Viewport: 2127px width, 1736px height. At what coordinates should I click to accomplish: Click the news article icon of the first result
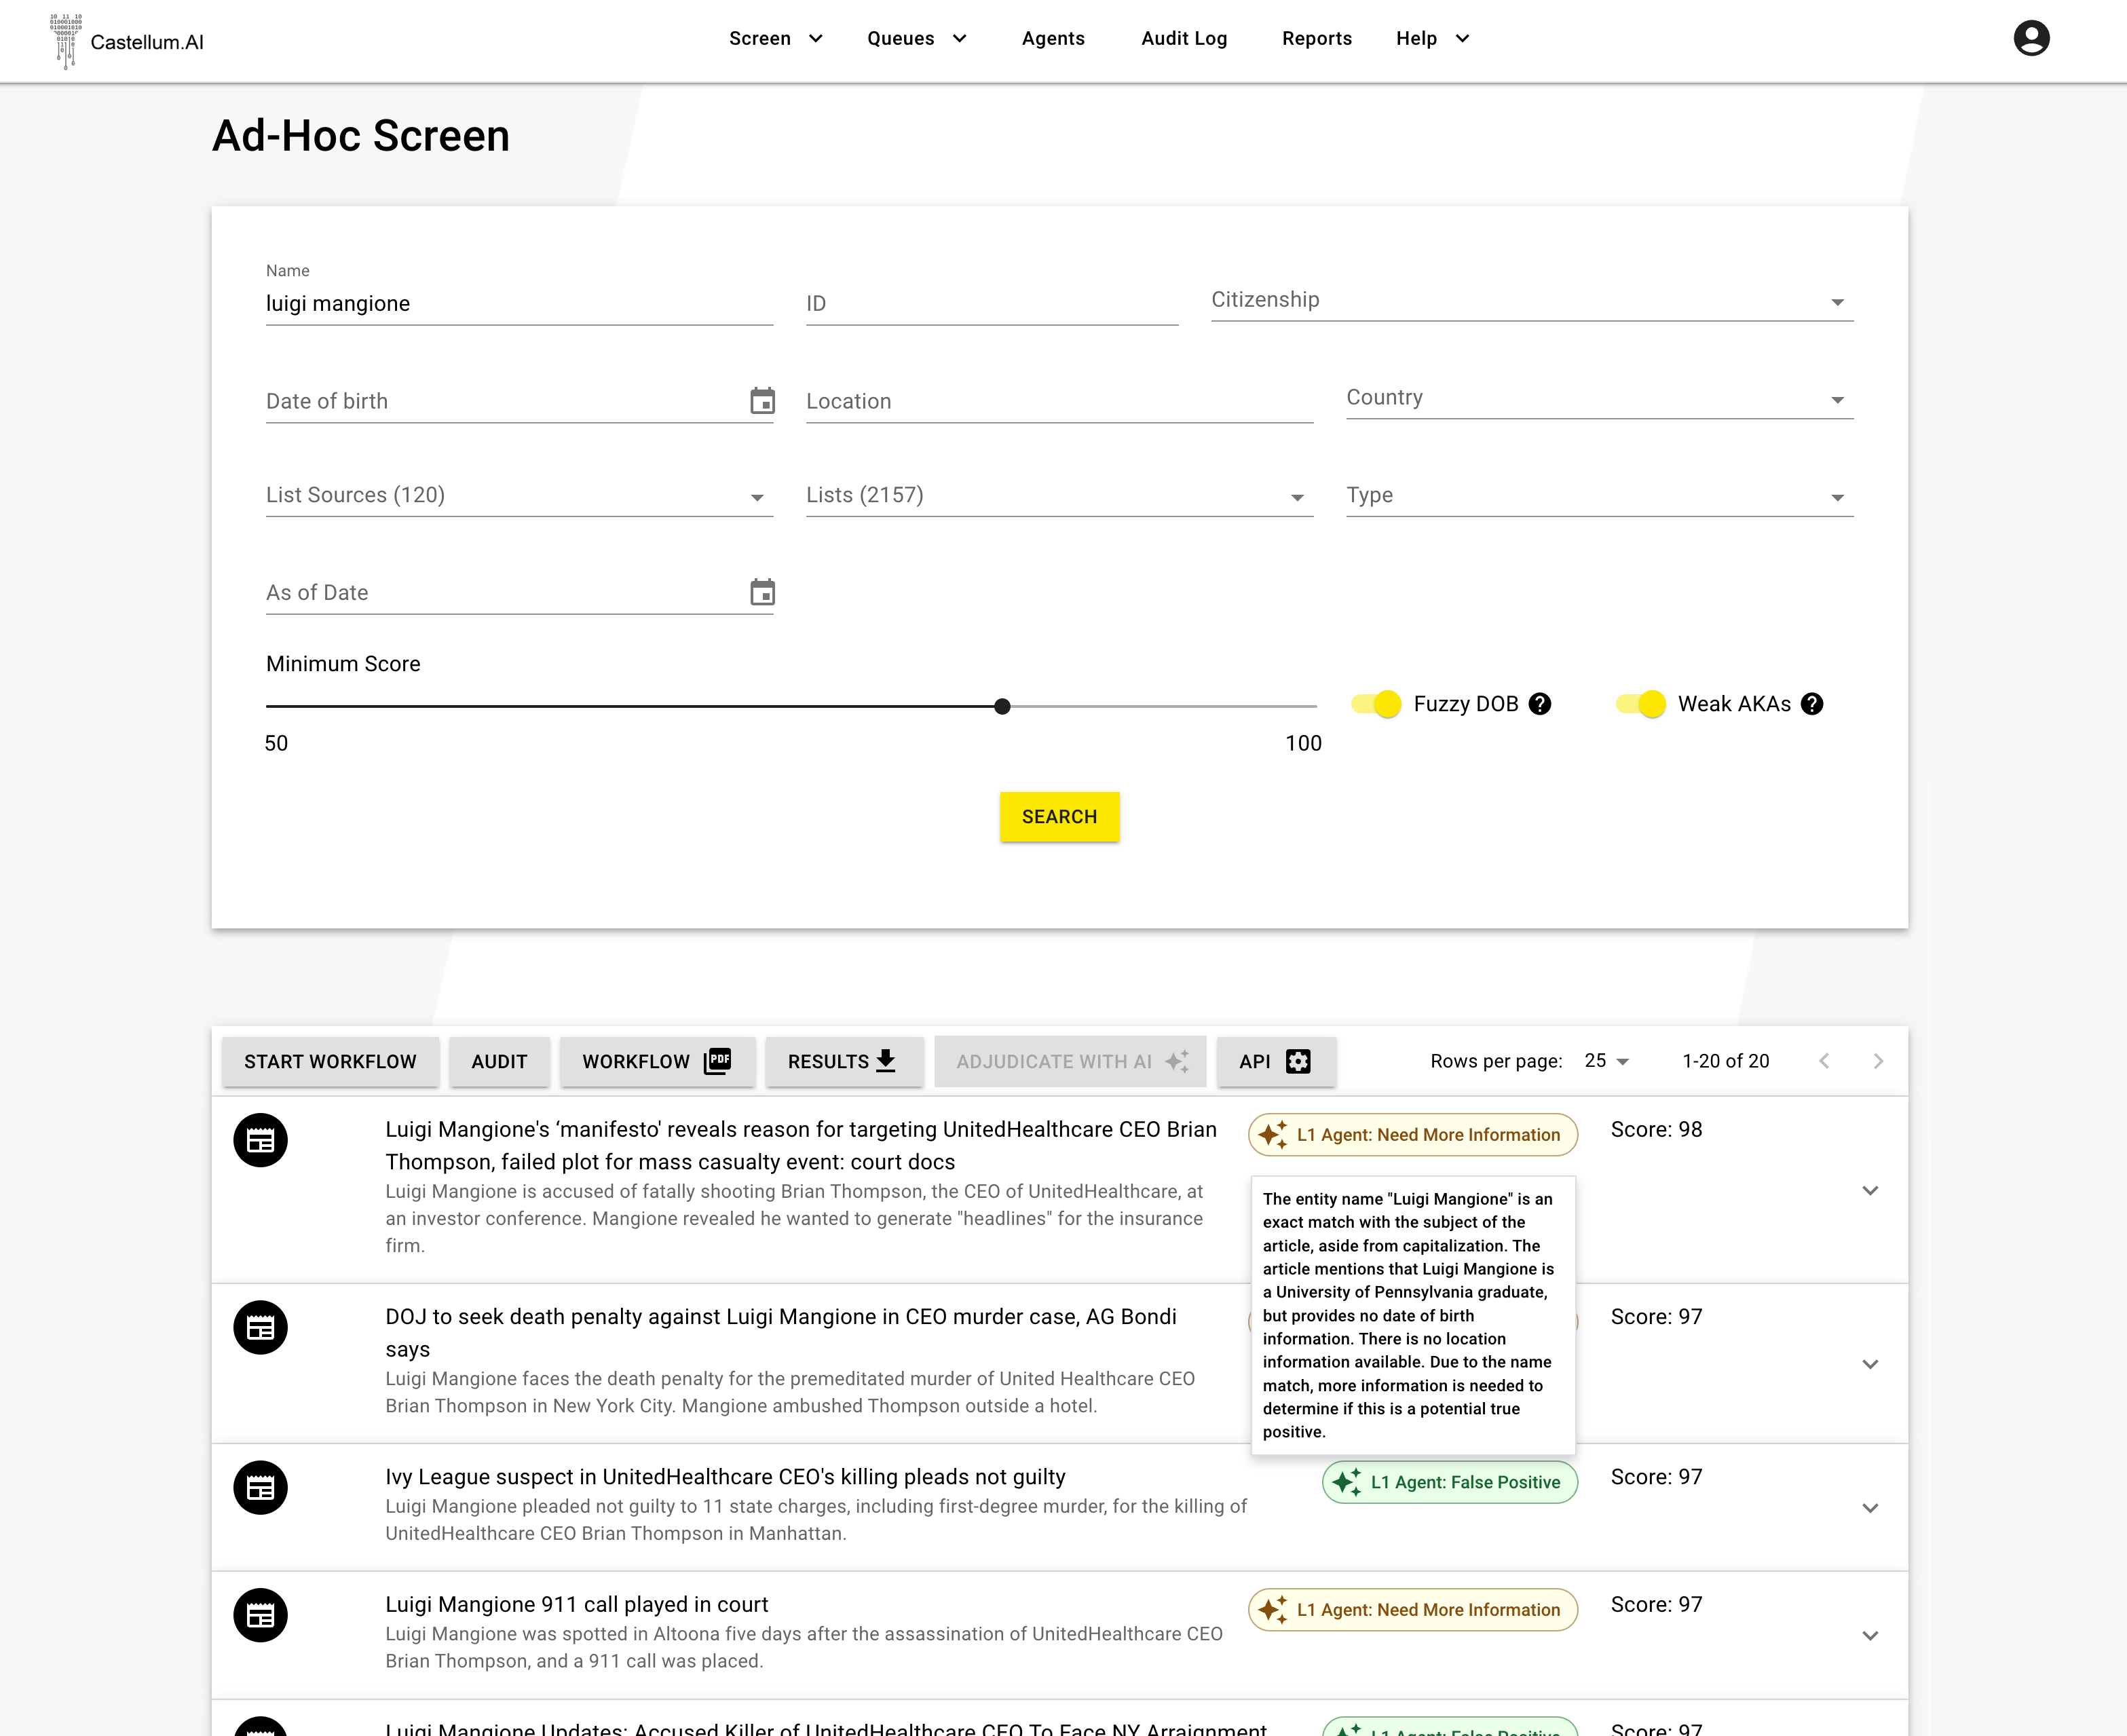tap(261, 1140)
